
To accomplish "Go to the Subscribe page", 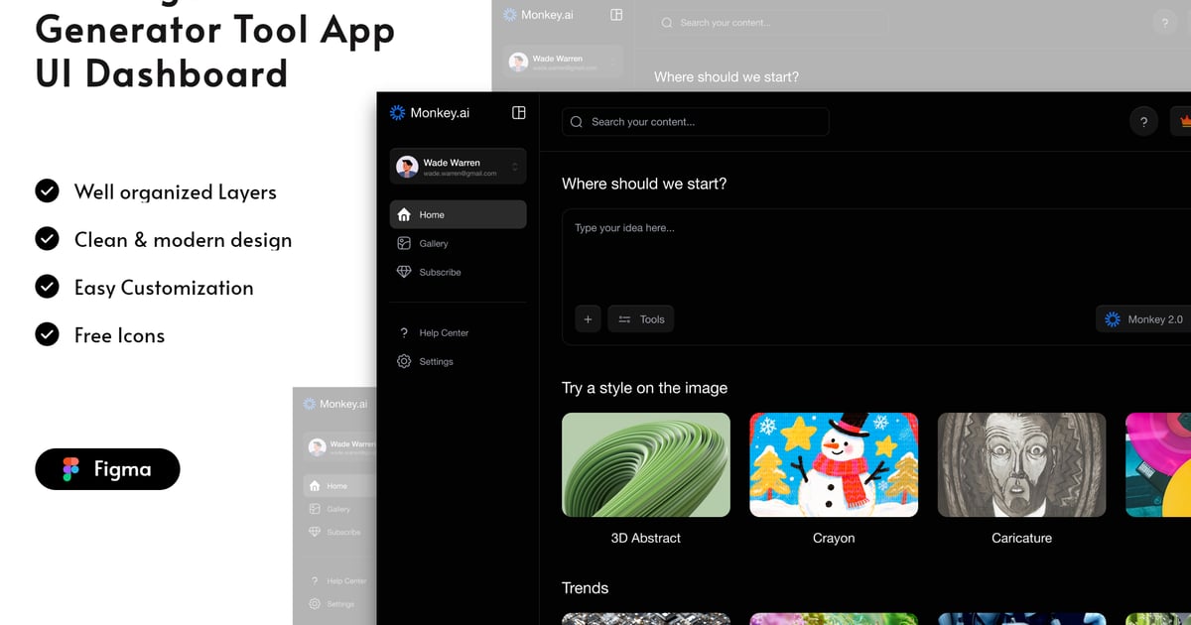I will 439,272.
